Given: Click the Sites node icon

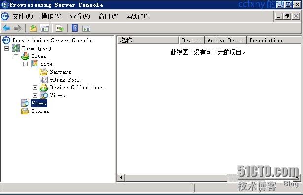Looking at the screenshot, I should (x=25, y=56).
